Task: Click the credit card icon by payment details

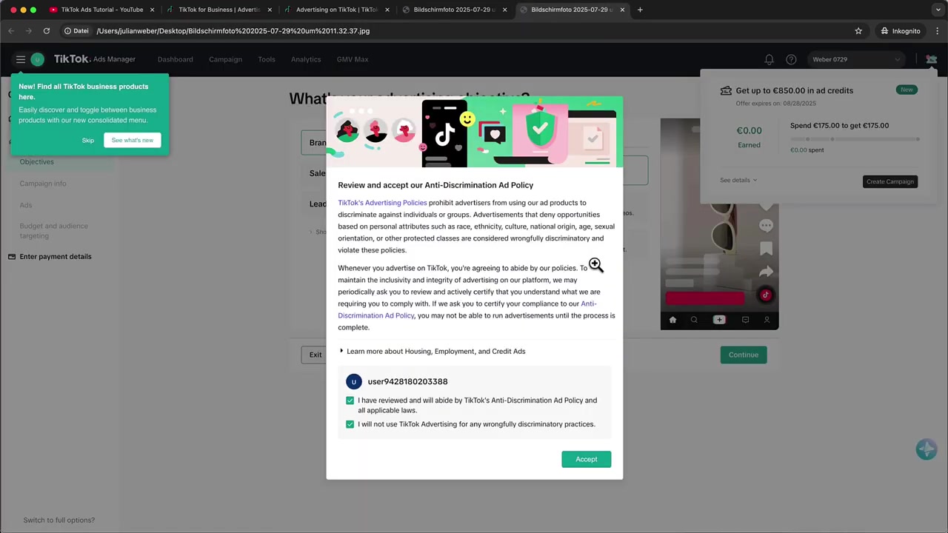Action: [12, 256]
